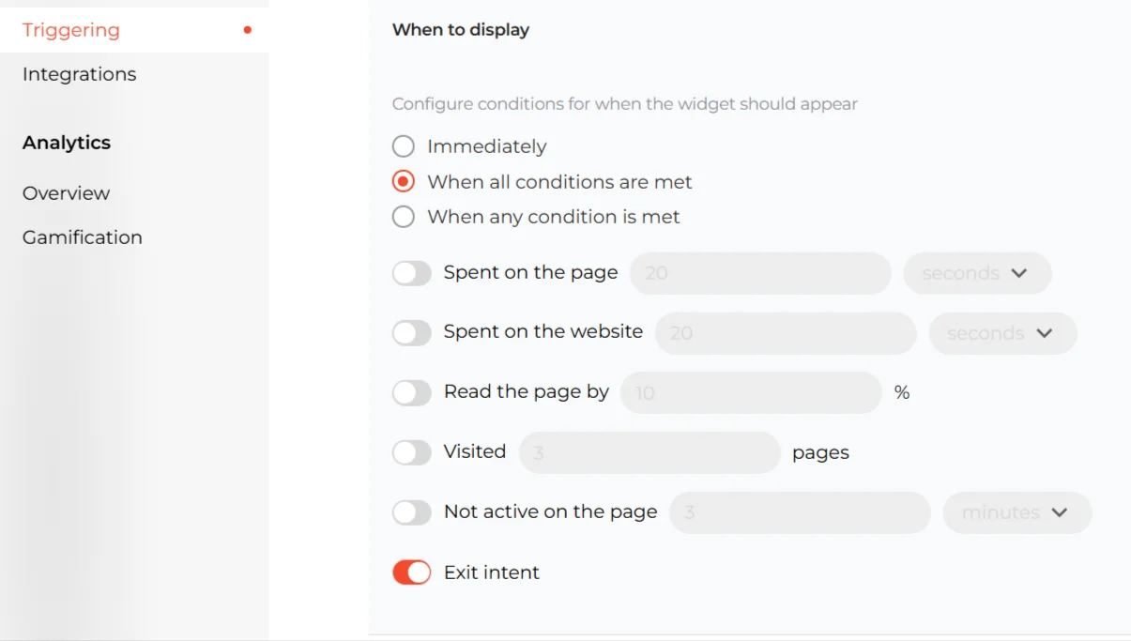Select the Immediately radio option
The height and width of the screenshot is (641, 1131).
point(404,146)
